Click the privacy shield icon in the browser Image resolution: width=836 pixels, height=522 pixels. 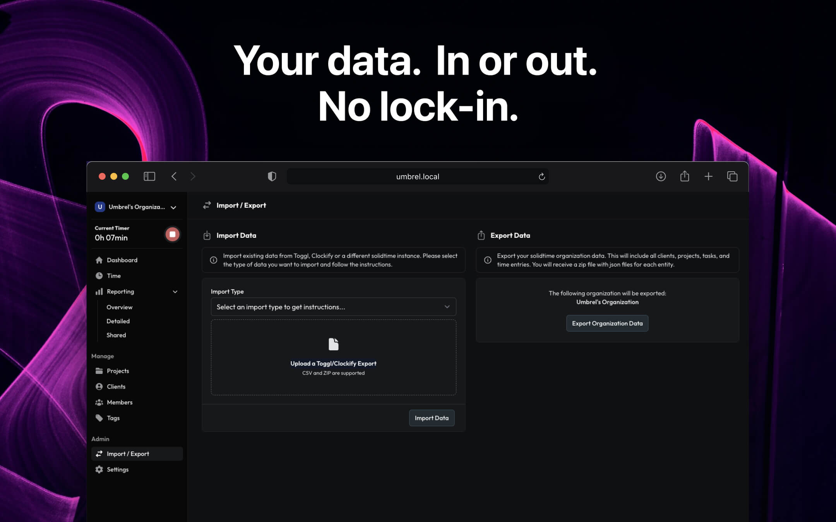[272, 176]
